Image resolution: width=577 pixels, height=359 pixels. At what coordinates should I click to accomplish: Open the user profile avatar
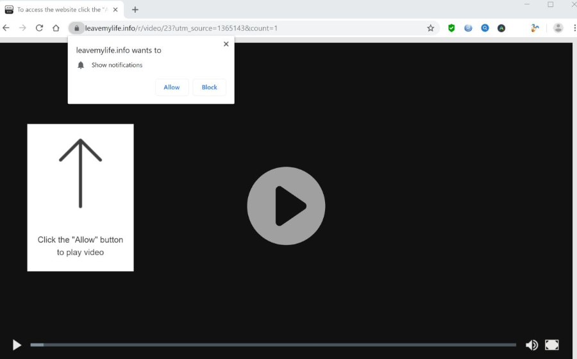point(558,28)
